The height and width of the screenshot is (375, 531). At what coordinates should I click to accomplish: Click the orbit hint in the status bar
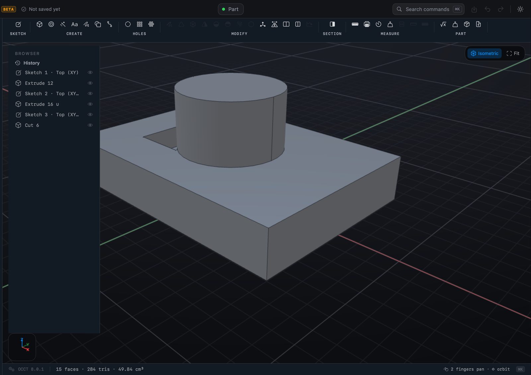pyautogui.click(x=501, y=369)
